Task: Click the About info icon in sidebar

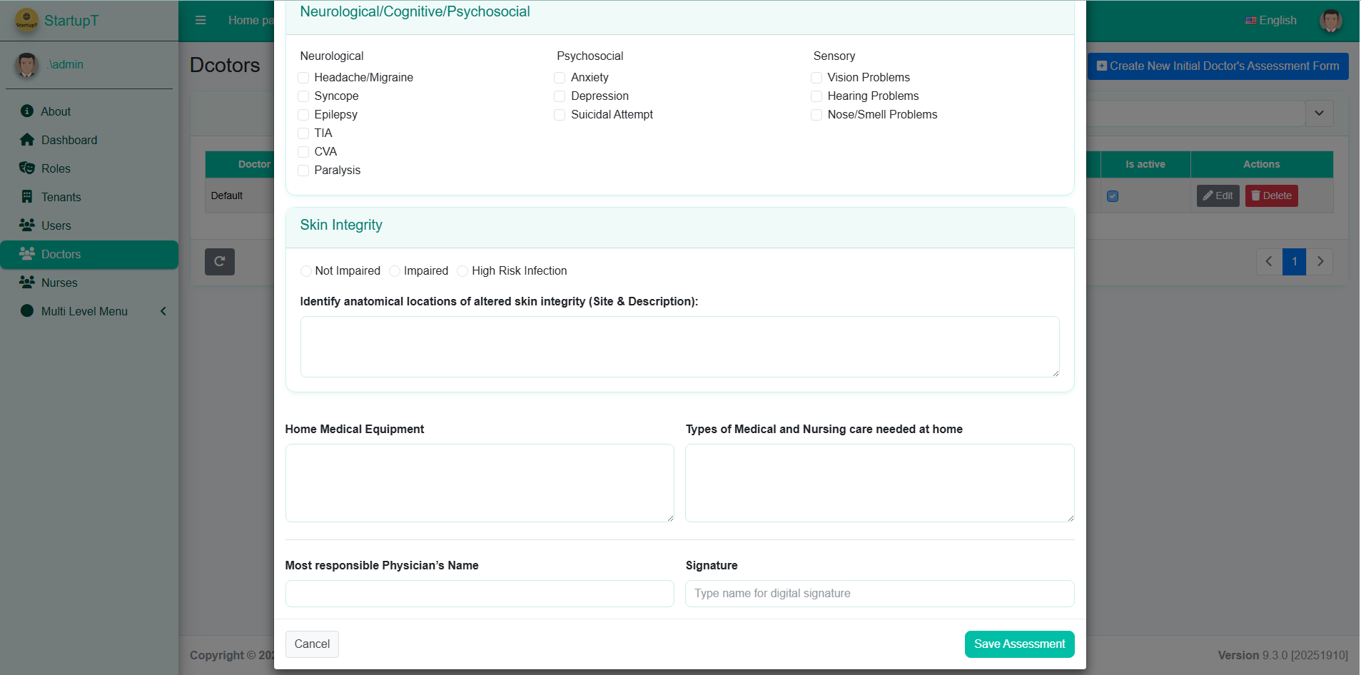Action: [x=27, y=111]
